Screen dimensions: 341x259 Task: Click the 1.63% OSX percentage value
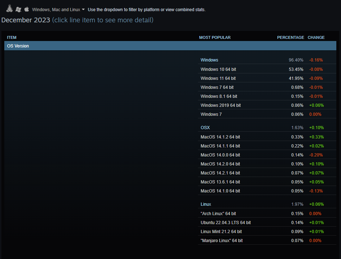(297, 128)
